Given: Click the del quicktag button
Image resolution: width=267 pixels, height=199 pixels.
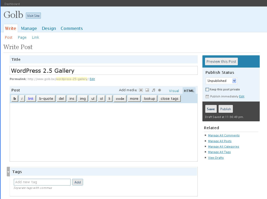Looking at the screenshot, I should tap(61, 98).
